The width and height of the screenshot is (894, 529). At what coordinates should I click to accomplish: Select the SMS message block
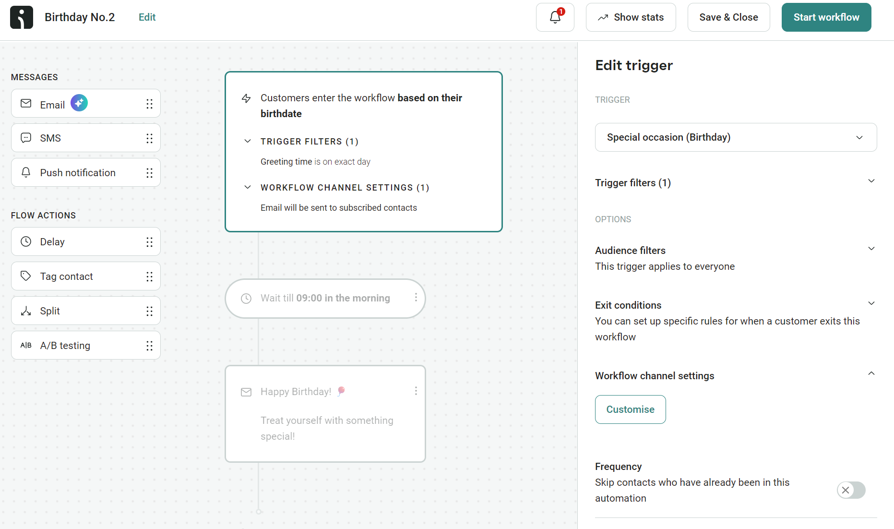(86, 138)
